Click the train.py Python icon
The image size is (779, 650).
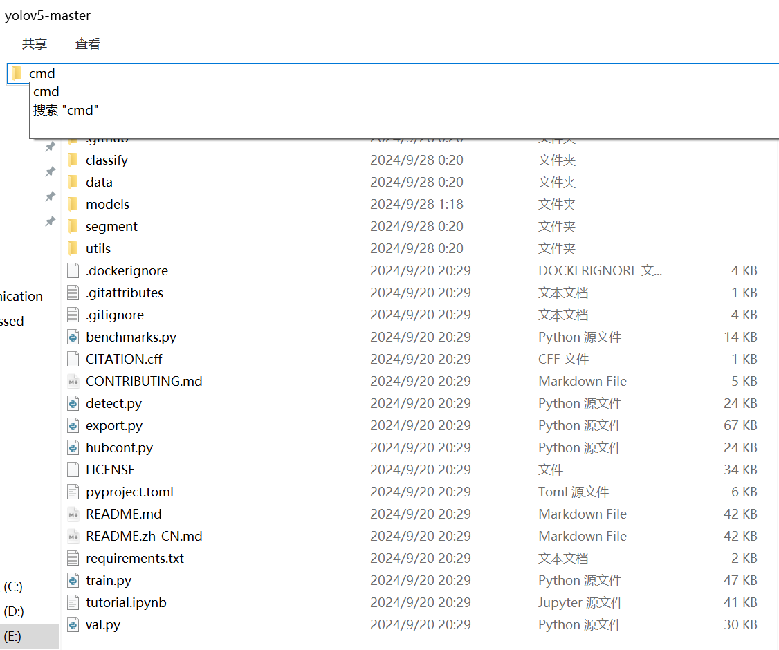[x=73, y=580]
